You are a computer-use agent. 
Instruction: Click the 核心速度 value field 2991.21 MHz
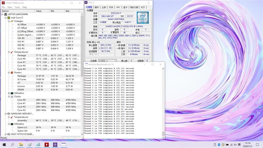(106, 45)
